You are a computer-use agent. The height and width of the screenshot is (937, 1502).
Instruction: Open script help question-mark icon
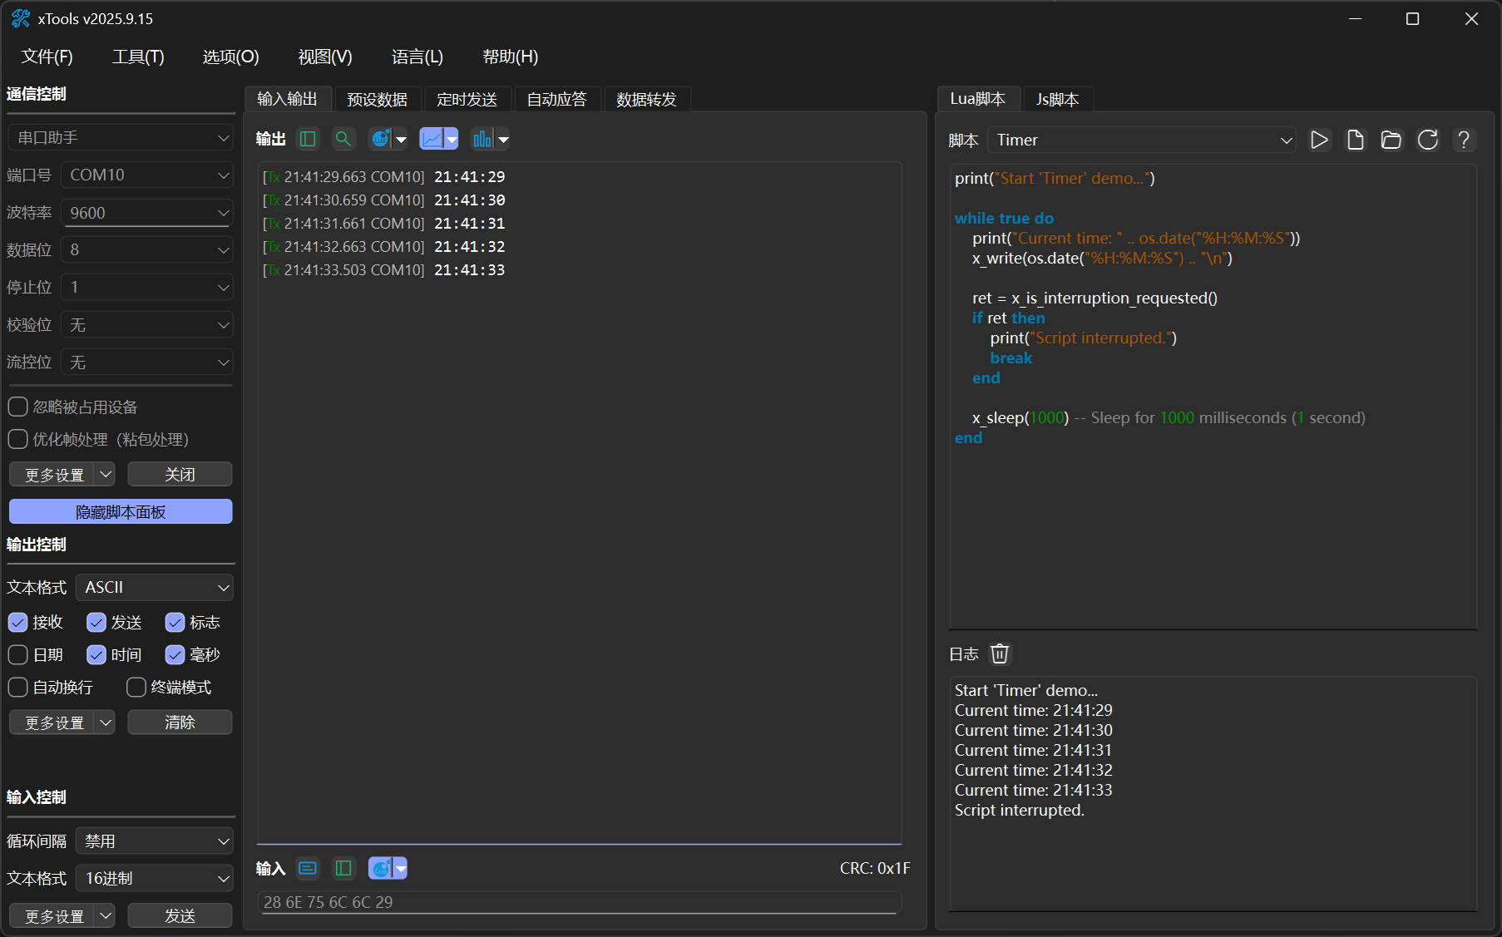pyautogui.click(x=1464, y=140)
